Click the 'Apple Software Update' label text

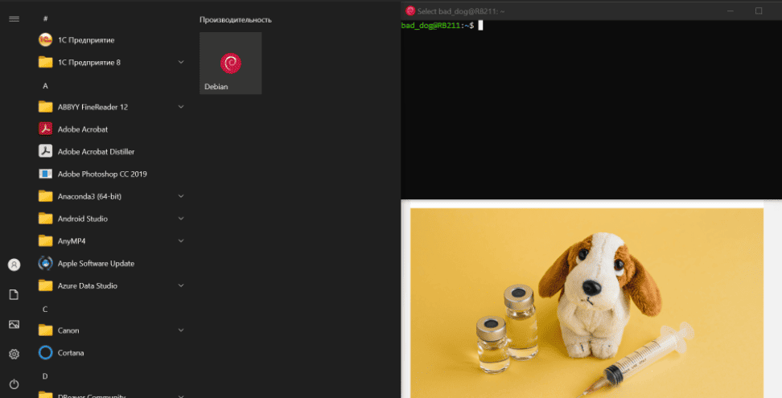[x=96, y=264]
